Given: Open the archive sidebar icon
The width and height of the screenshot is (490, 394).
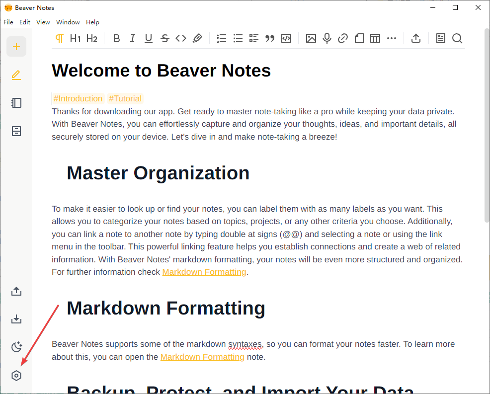Looking at the screenshot, I should [16, 131].
